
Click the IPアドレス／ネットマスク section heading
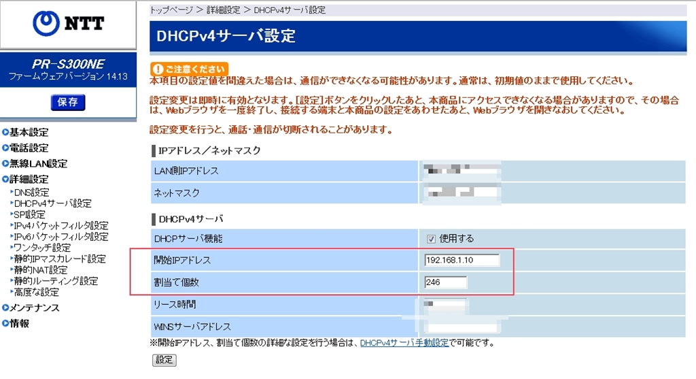[x=209, y=150]
